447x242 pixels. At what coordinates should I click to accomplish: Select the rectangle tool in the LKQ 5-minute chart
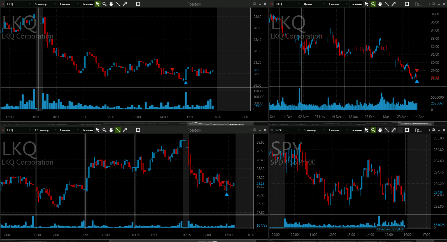pyautogui.click(x=138, y=4)
